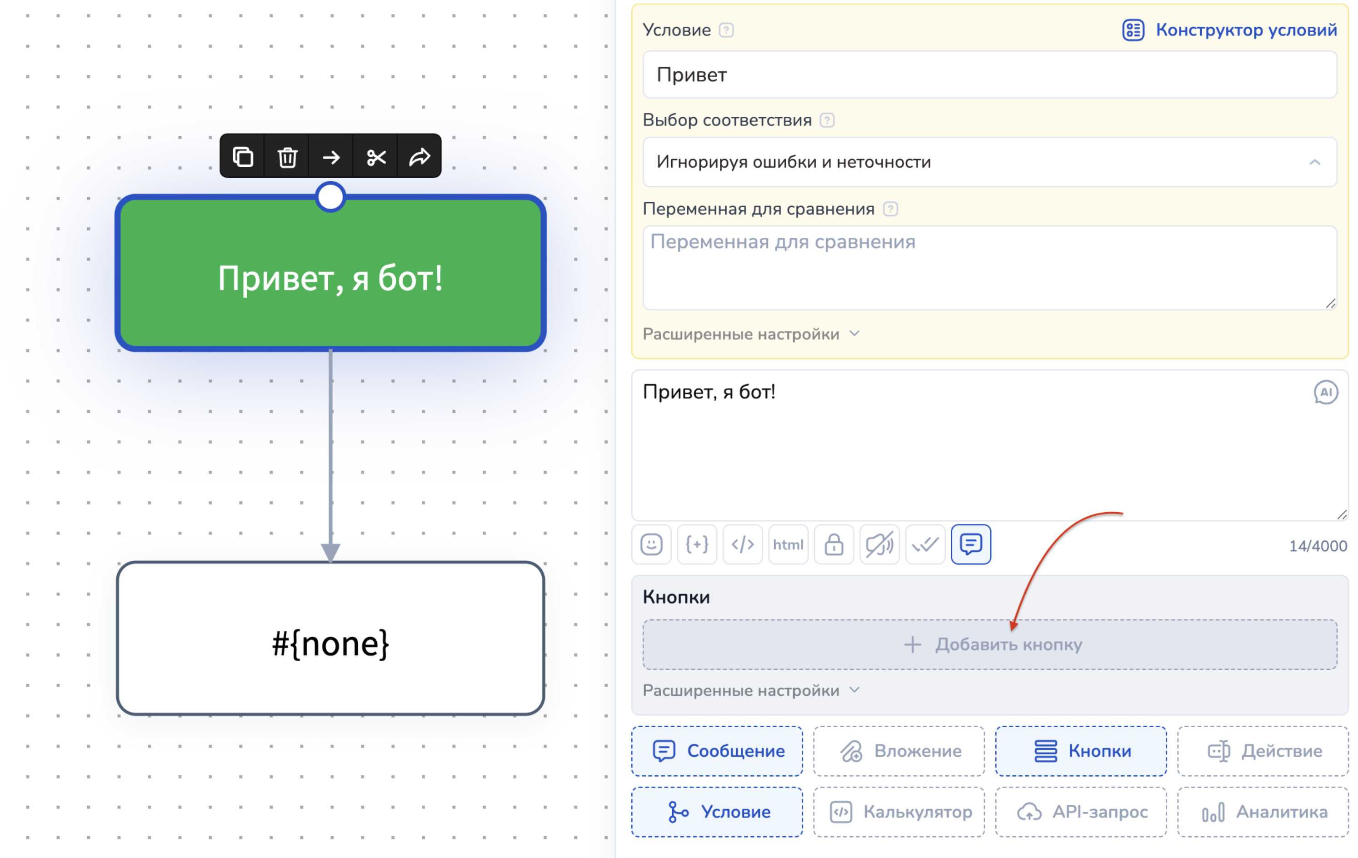Insert variable with the {+} icon
The height and width of the screenshot is (858, 1358).
pyautogui.click(x=697, y=544)
